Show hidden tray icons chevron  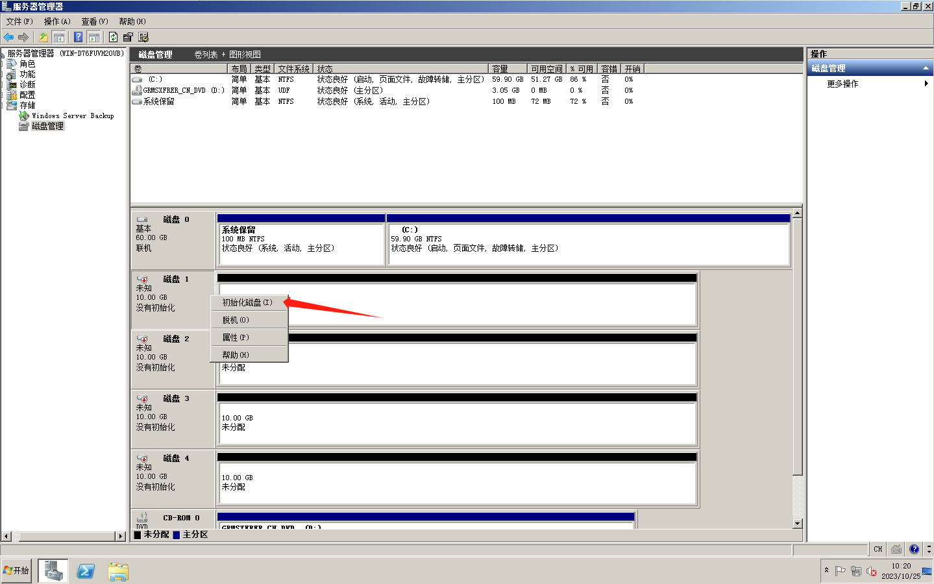click(826, 570)
